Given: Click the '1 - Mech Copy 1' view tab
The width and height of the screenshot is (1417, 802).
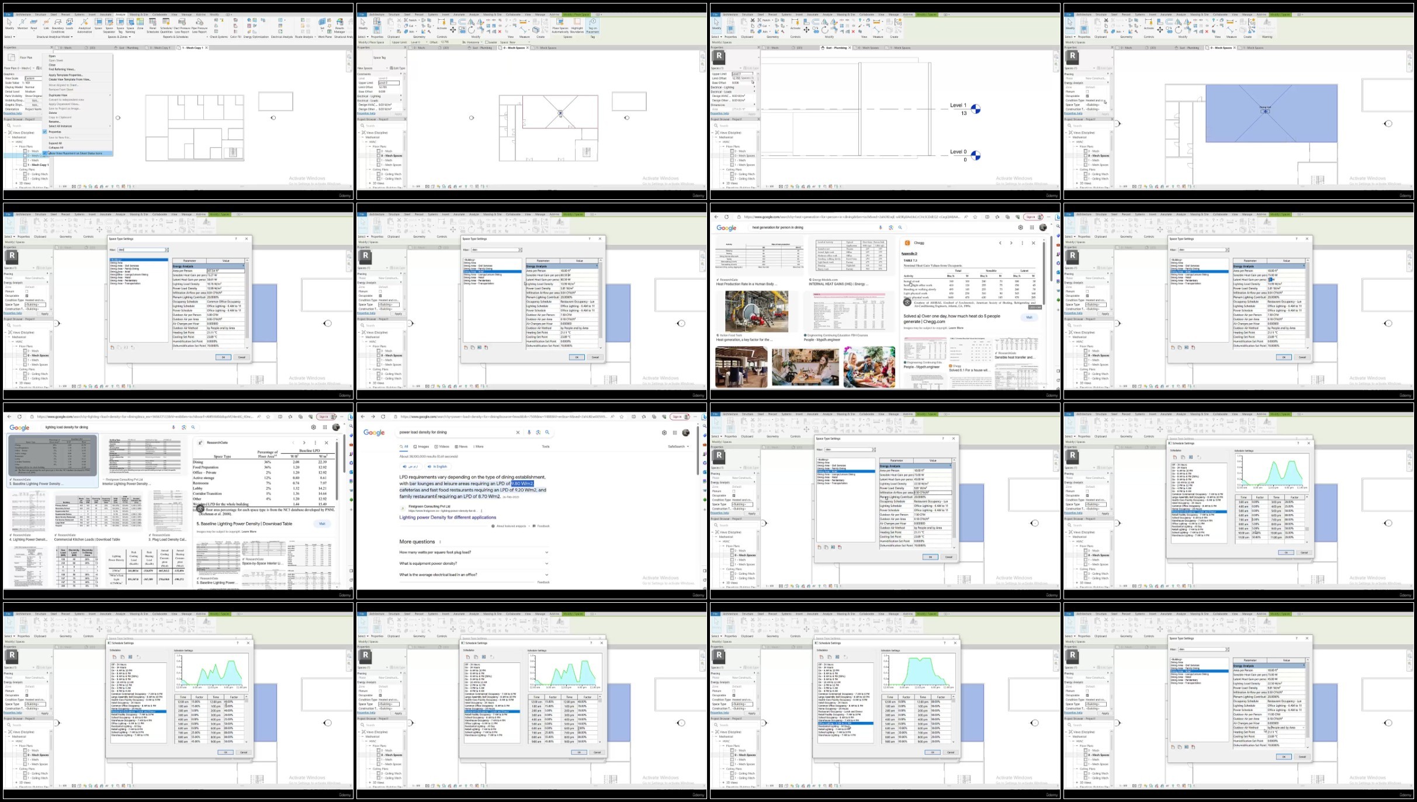Looking at the screenshot, I should tap(193, 48).
